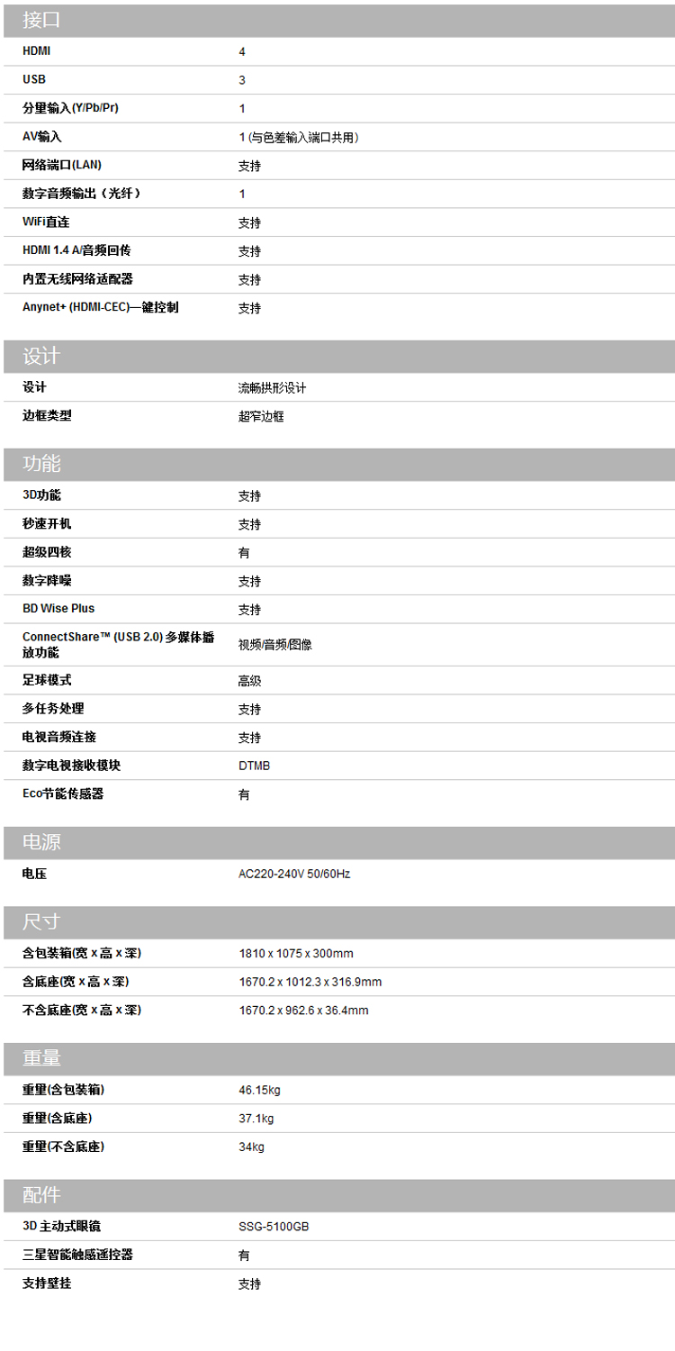Select the 网络端口(LAN) label
This screenshot has width=675, height=1351.
(x=62, y=165)
